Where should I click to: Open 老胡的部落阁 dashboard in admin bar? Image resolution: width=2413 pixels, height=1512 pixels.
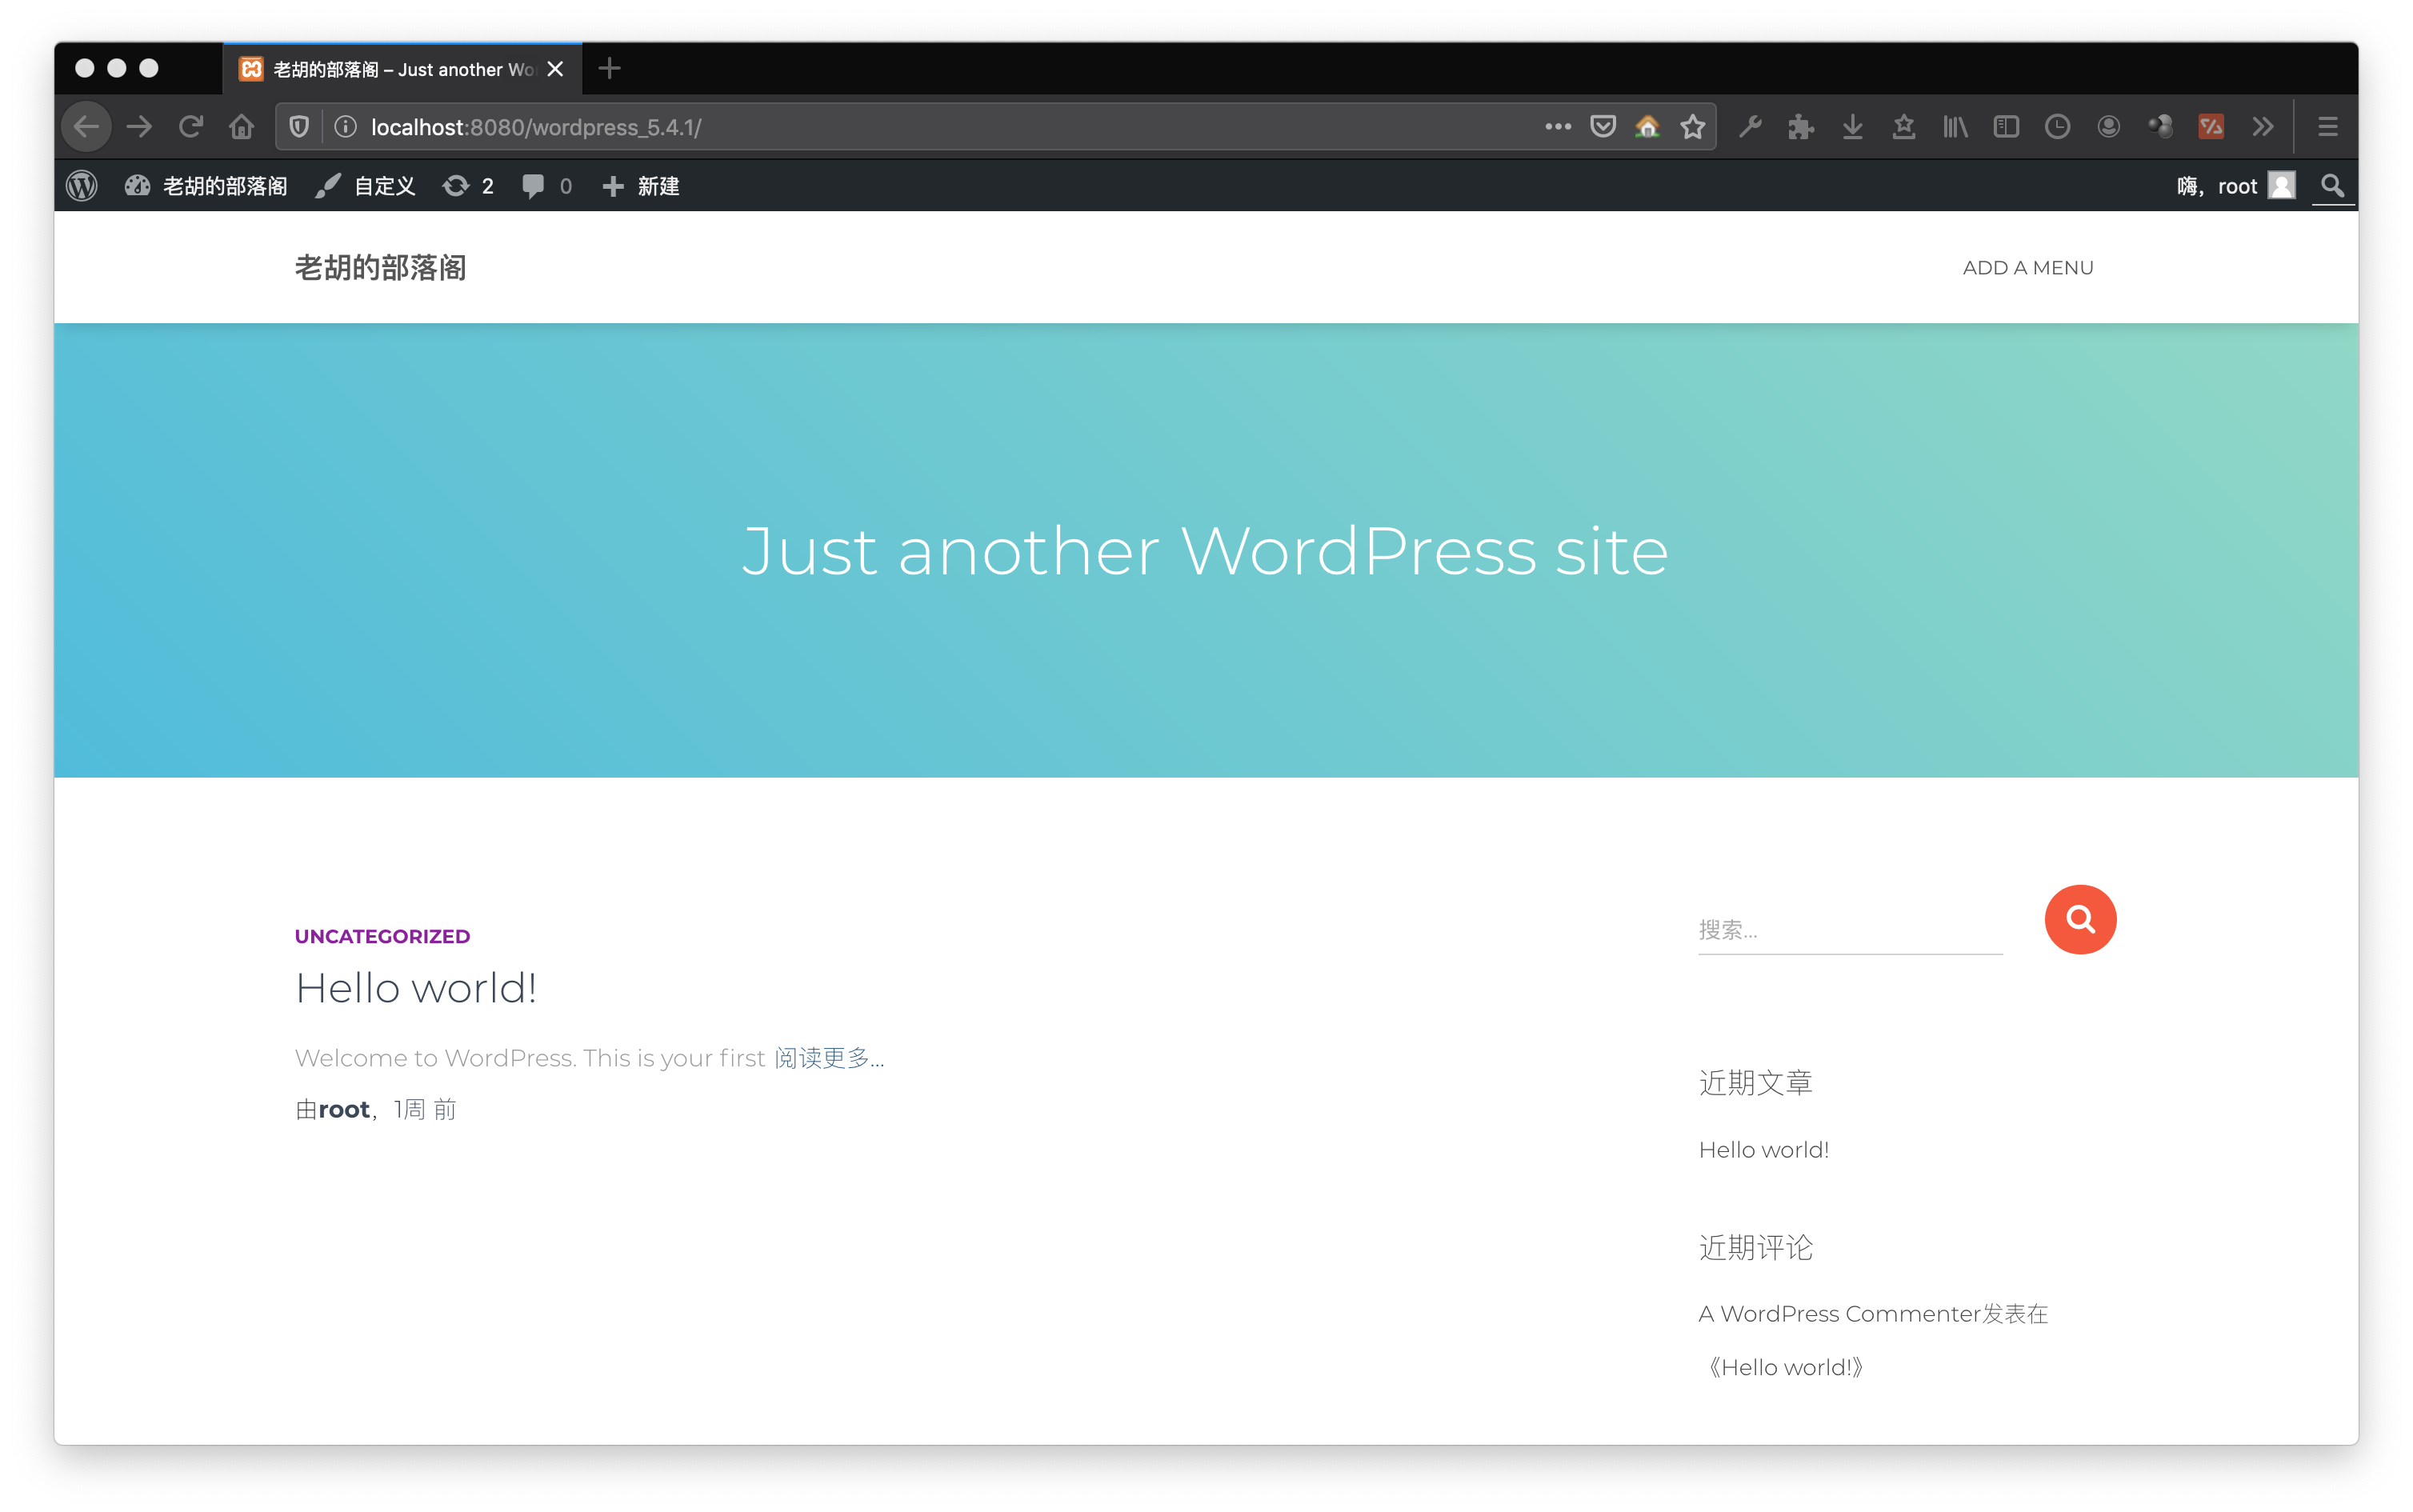206,186
